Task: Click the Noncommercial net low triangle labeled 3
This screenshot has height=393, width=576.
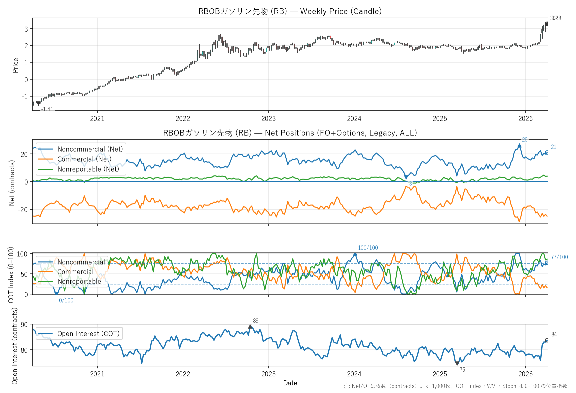Action: point(406,177)
